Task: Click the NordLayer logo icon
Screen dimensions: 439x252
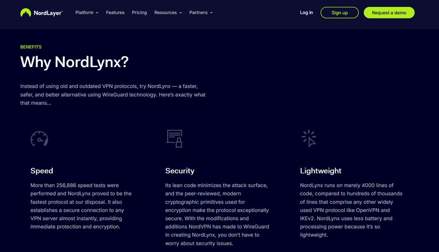Action: [x=25, y=12]
